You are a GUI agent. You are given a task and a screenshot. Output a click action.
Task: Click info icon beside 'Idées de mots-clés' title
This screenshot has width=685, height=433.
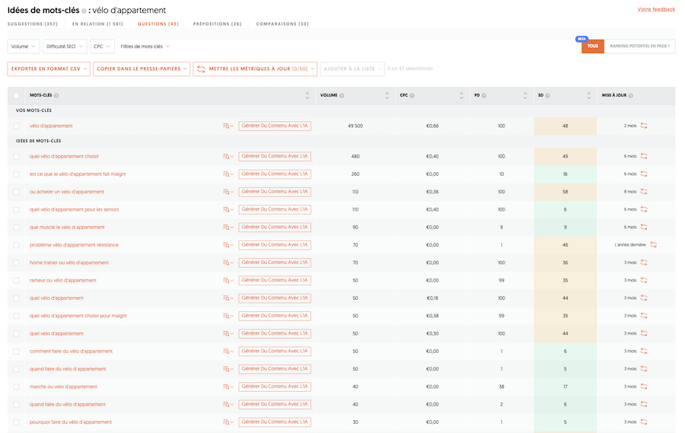[x=84, y=11]
